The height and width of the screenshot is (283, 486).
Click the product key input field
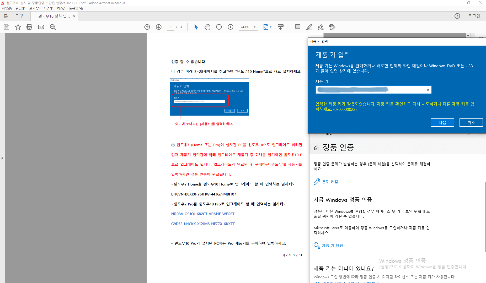point(373,90)
